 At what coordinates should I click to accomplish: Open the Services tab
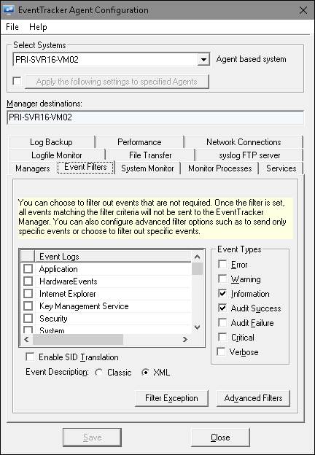click(x=281, y=168)
